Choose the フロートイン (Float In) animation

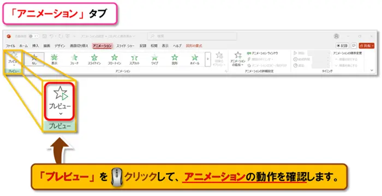pyautogui.click(x=115, y=59)
